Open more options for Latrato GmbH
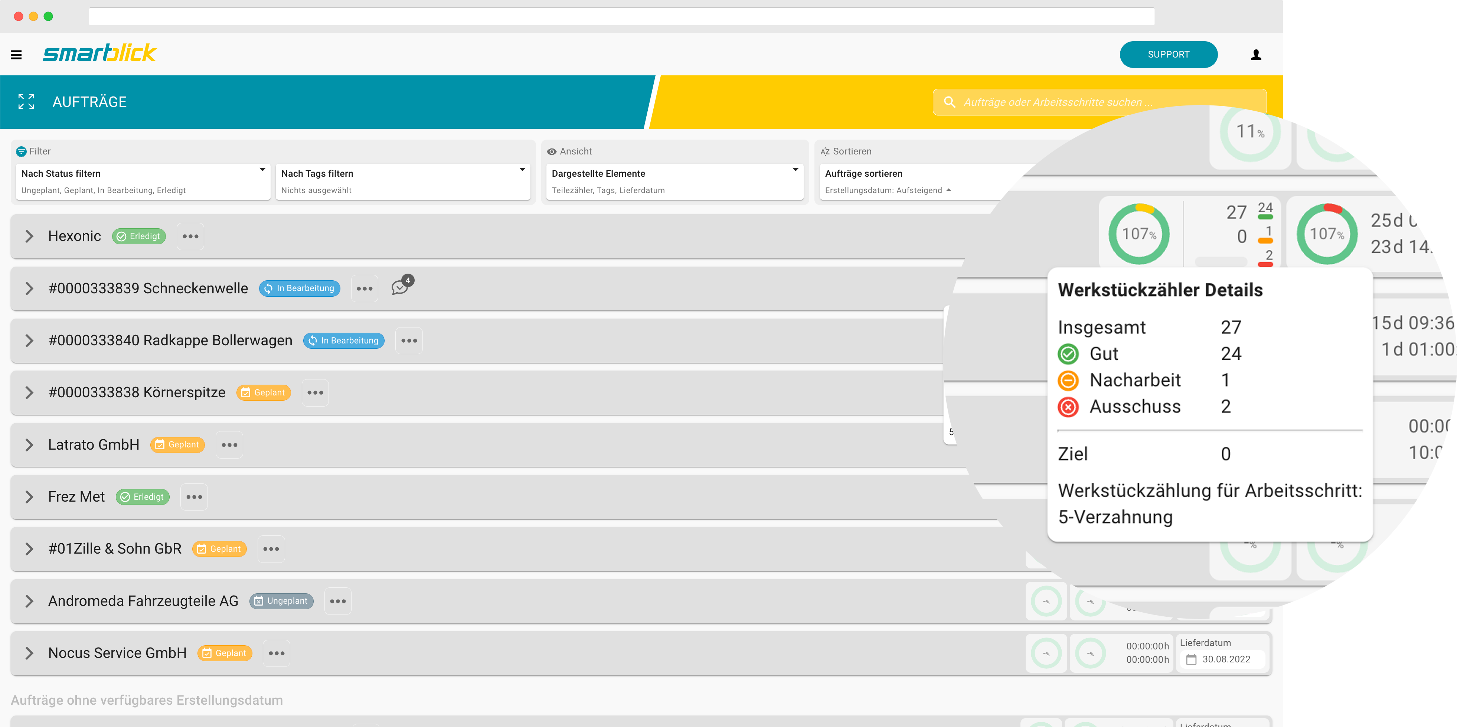The image size is (1457, 727). [x=230, y=445]
